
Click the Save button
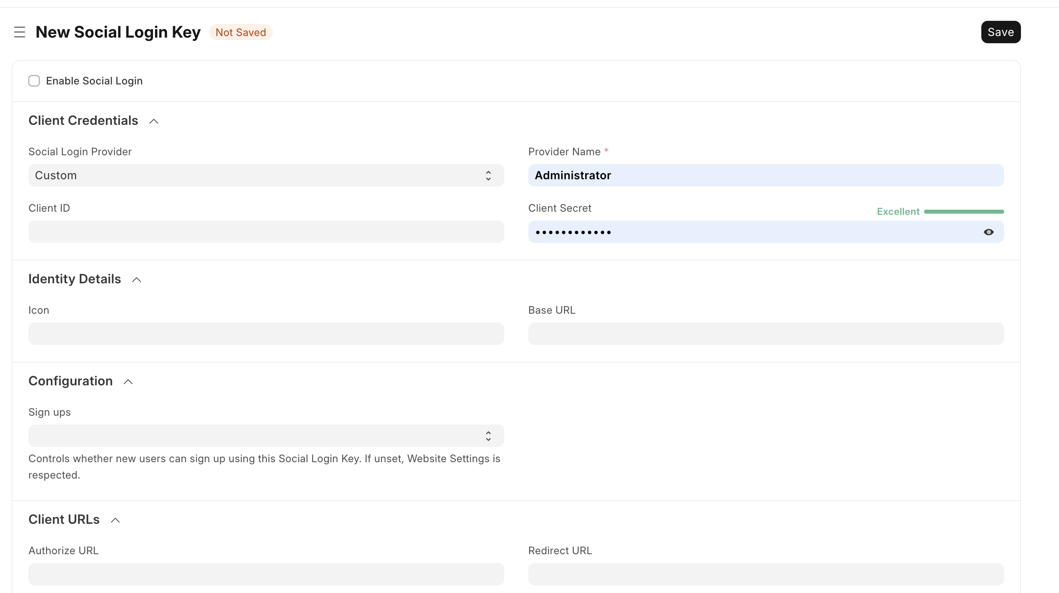pos(1000,32)
